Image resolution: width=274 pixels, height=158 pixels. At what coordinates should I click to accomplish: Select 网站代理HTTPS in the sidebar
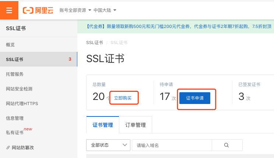(x=22, y=103)
